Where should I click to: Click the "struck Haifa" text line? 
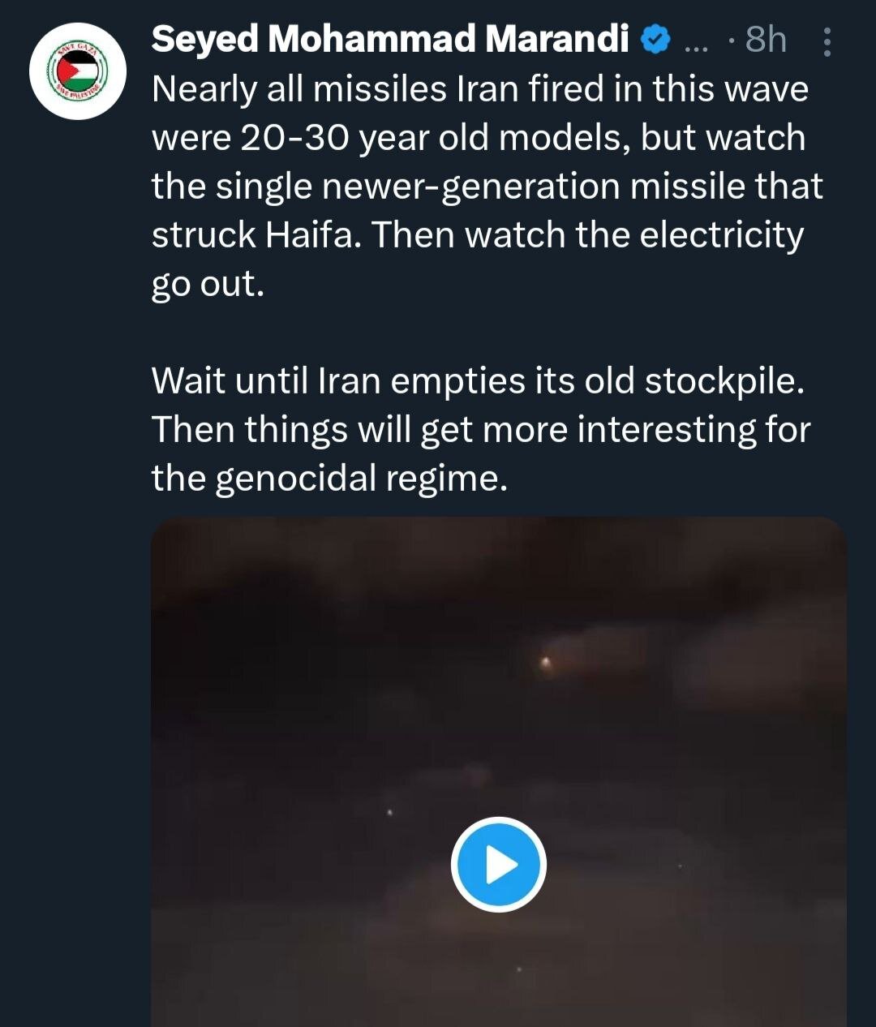click(477, 235)
